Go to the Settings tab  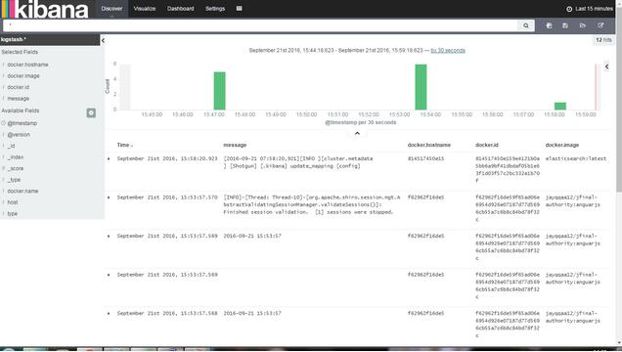click(x=215, y=9)
